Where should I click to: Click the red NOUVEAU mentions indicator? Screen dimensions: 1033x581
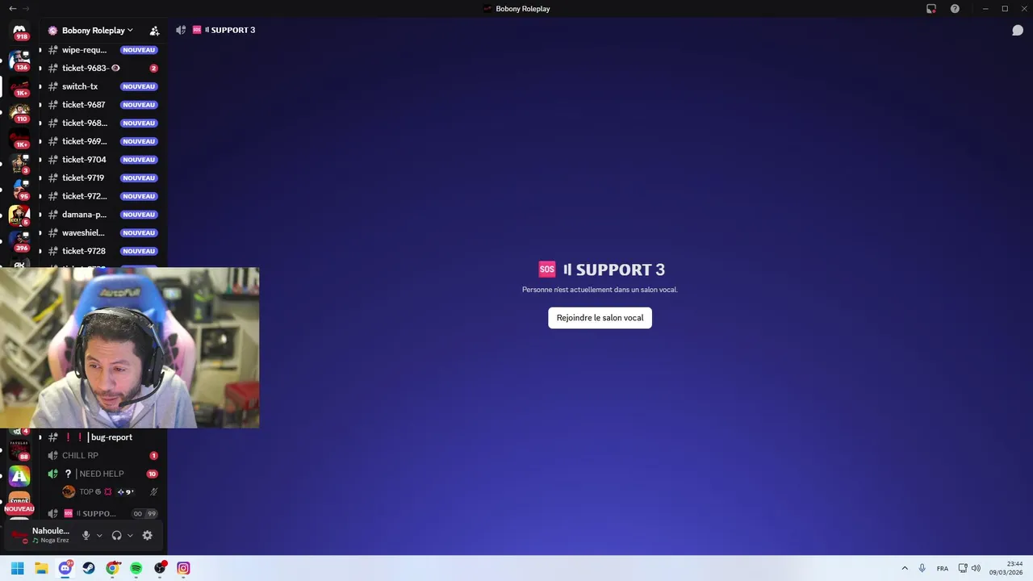pyautogui.click(x=19, y=509)
